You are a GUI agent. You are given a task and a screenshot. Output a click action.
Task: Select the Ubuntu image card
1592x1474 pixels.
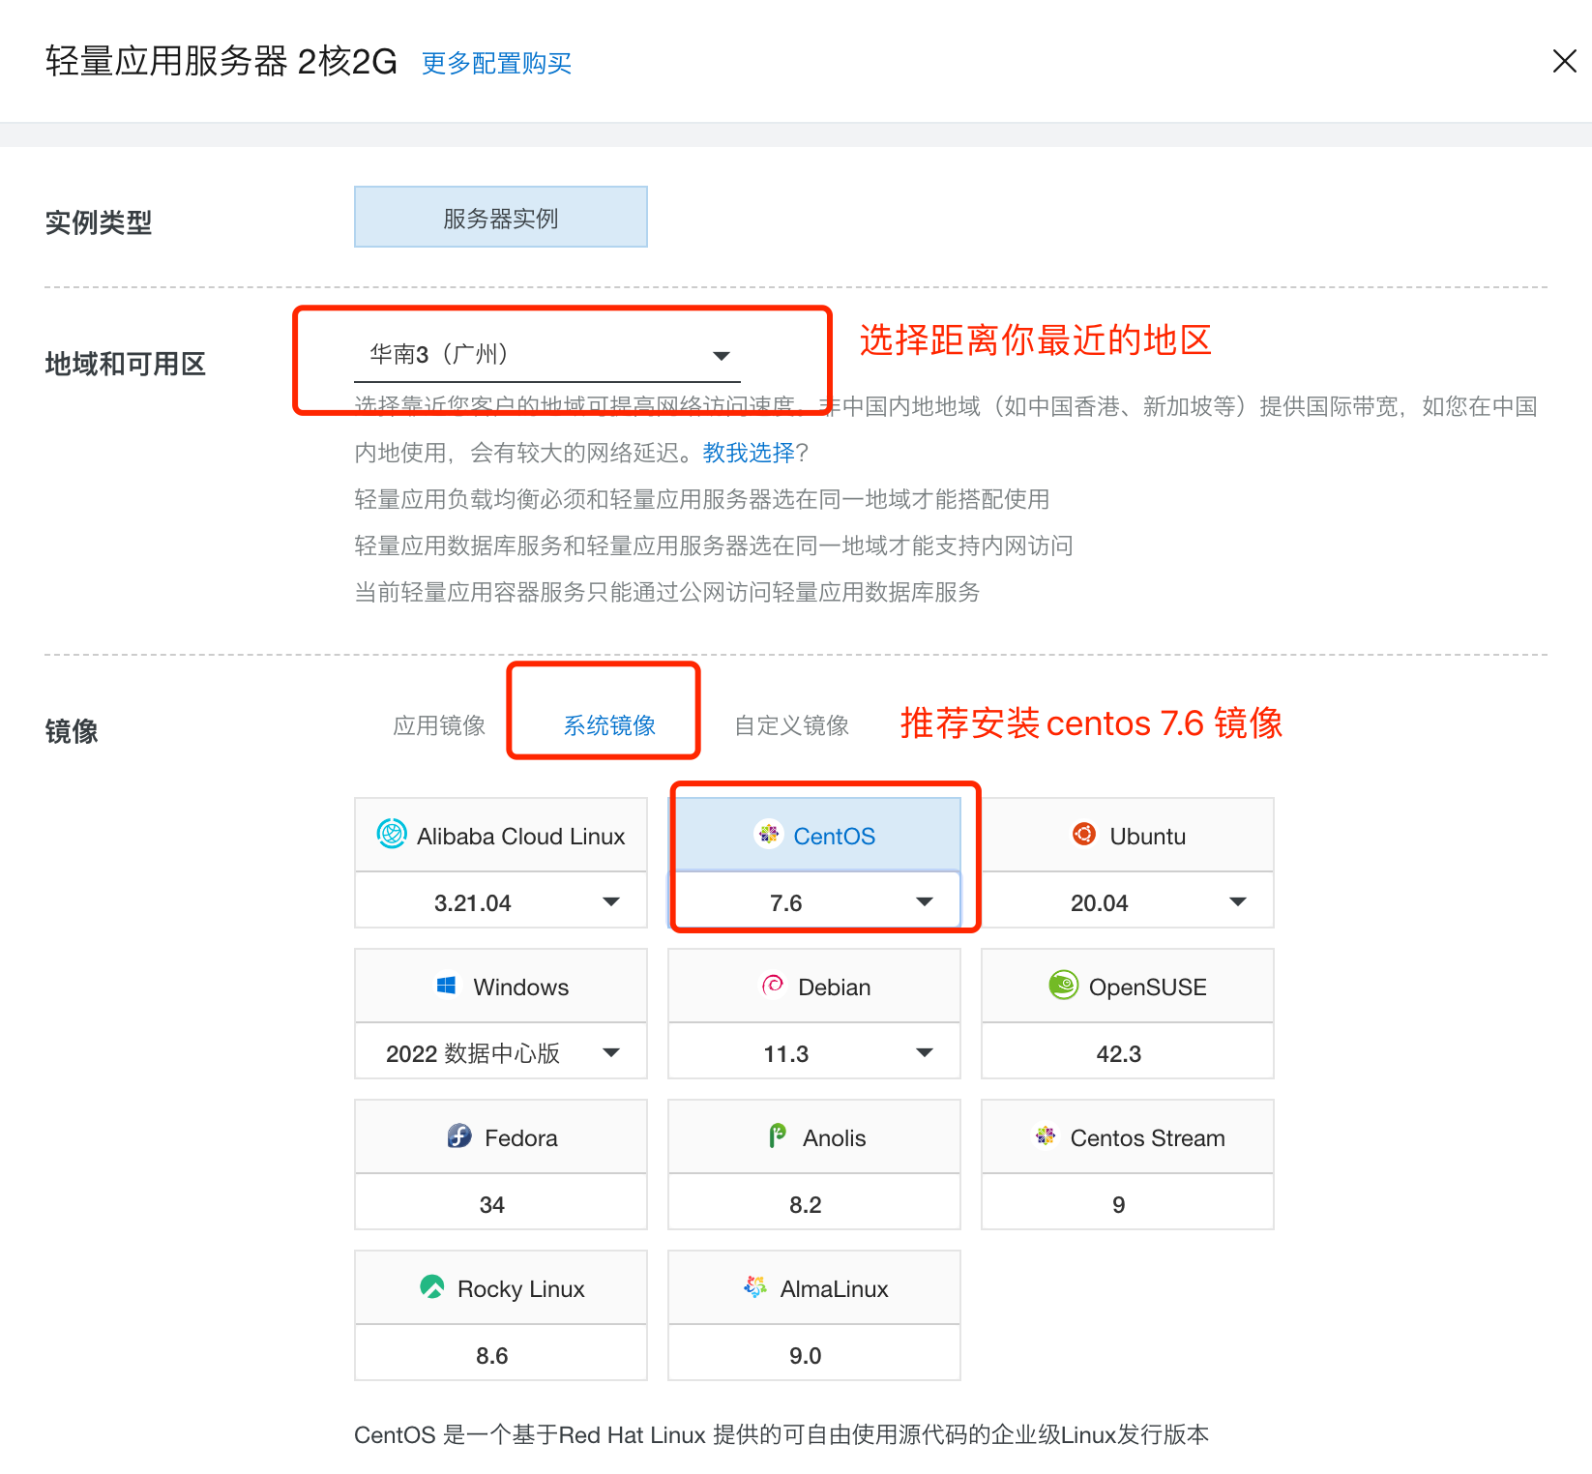tap(1128, 835)
